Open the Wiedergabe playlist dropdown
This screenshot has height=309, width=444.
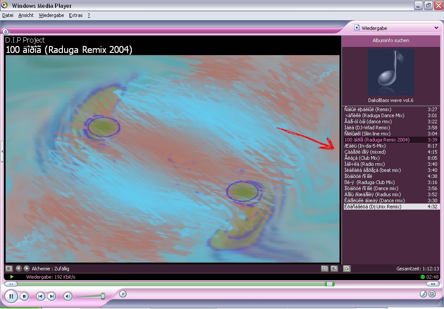click(x=436, y=28)
